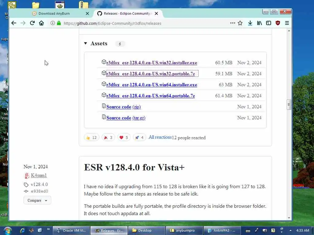Screen dimensions: 314x235
Task: Collapse the Assets disclosure triangle
Action: (x=86, y=43)
